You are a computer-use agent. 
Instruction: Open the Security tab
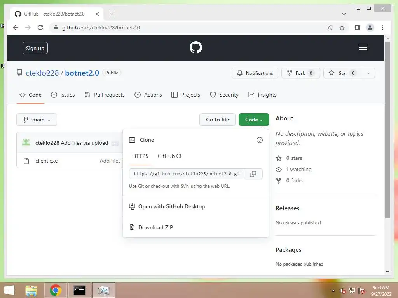pyautogui.click(x=224, y=95)
